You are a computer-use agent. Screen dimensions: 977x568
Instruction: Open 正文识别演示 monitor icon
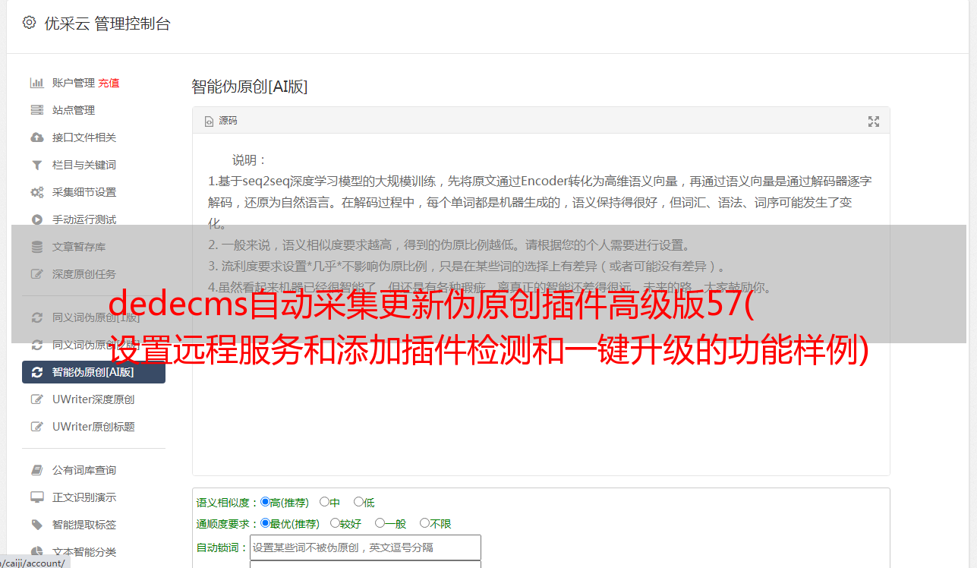tap(36, 497)
